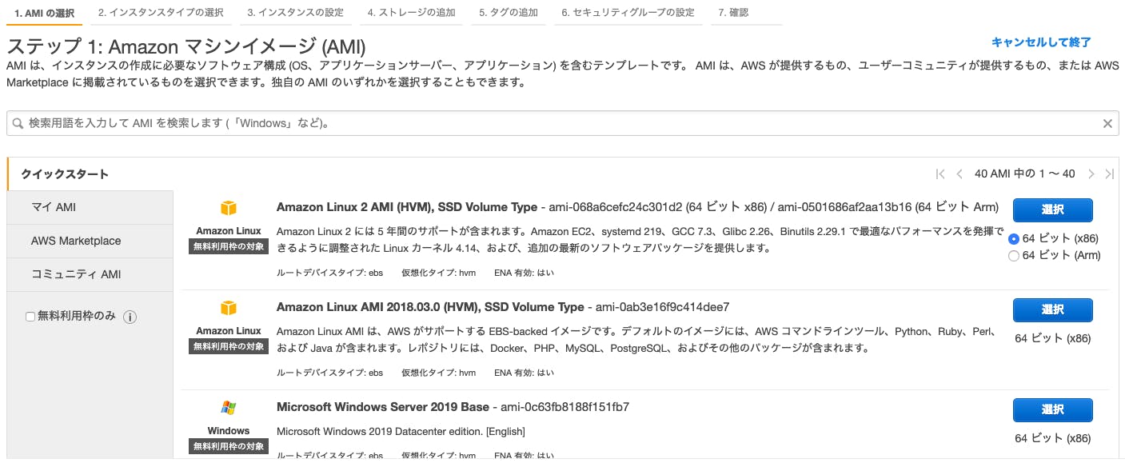The image size is (1125, 463).
Task: Open the info tooltip next to 無料利用枠のみ
Action: (x=130, y=316)
